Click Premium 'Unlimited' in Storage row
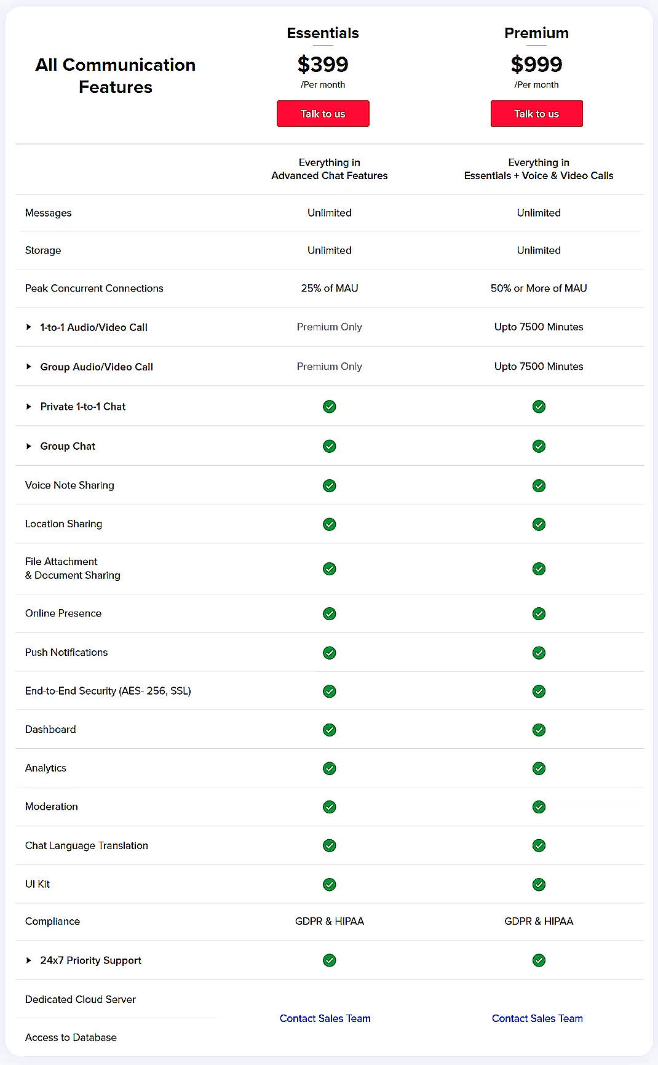658x1065 pixels. point(539,250)
